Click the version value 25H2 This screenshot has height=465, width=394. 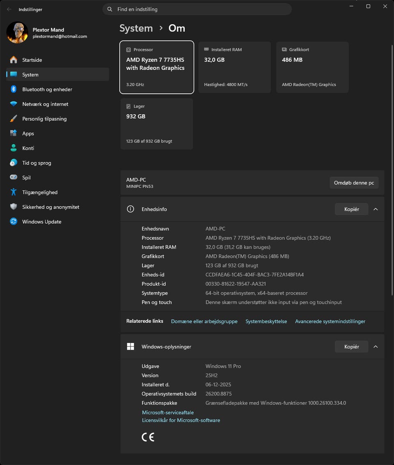click(211, 375)
